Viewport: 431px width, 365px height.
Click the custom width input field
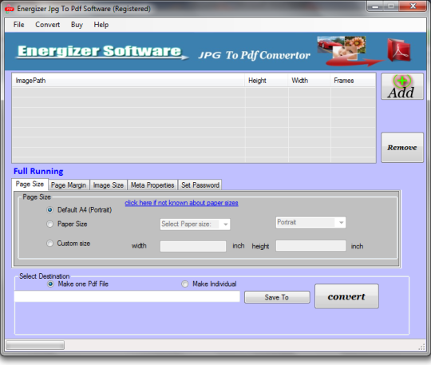point(193,246)
